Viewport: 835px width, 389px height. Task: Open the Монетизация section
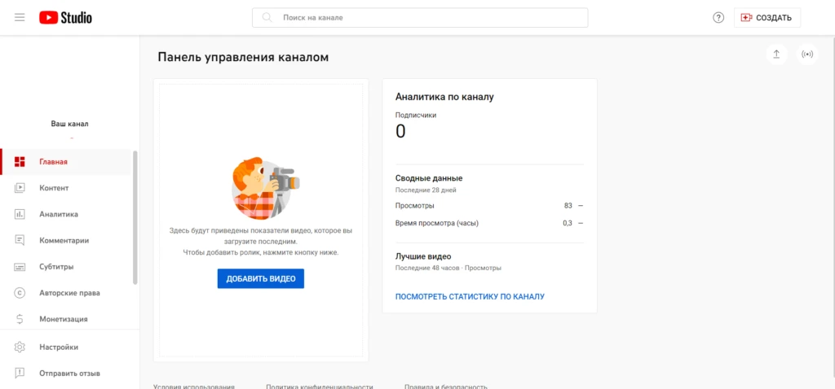click(x=65, y=319)
